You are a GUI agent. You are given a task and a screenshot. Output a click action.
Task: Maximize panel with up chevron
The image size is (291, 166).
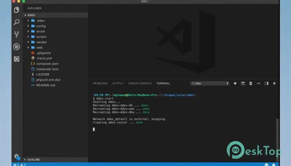259,83
